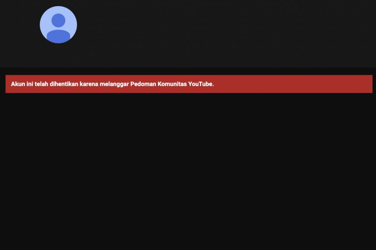Image resolution: width=376 pixels, height=250 pixels.
Task: Click the default channel avatar icon
Action: [x=58, y=25]
